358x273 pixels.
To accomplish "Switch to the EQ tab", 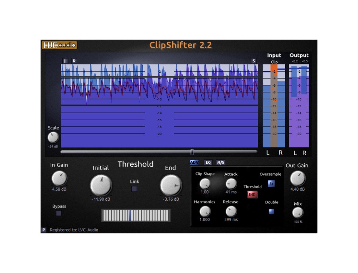I will (x=208, y=163).
